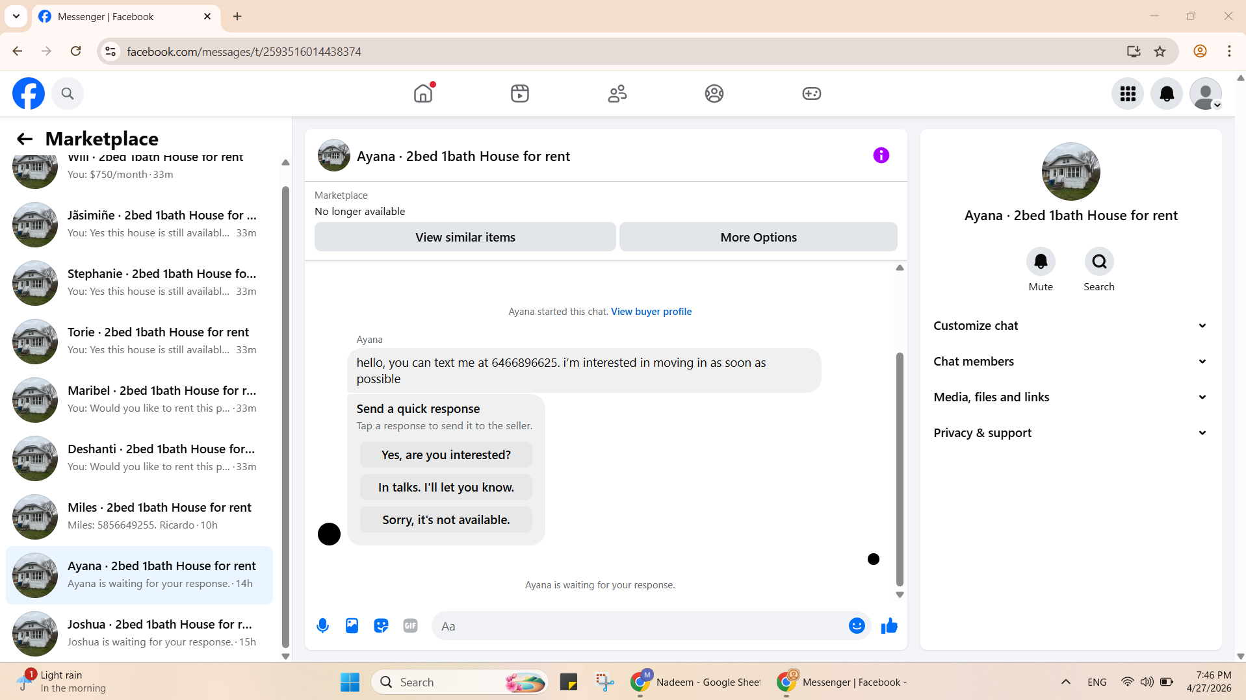Click the chat scroll-up arrow
This screenshot has height=700, width=1246.
click(x=900, y=268)
